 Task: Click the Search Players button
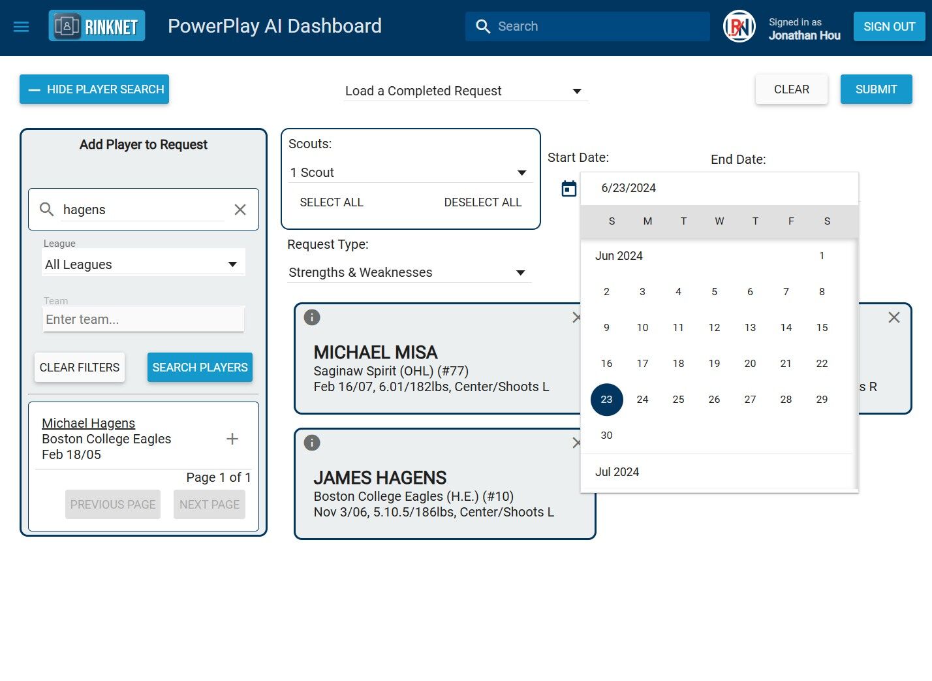[x=200, y=368]
